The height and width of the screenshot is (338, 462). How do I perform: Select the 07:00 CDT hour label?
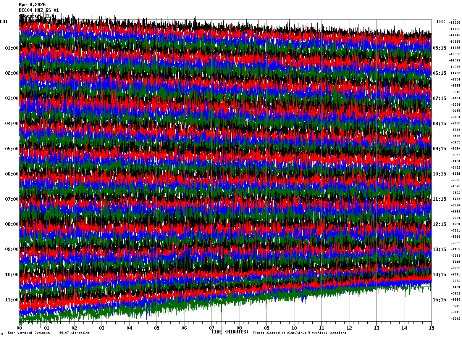[12, 199]
